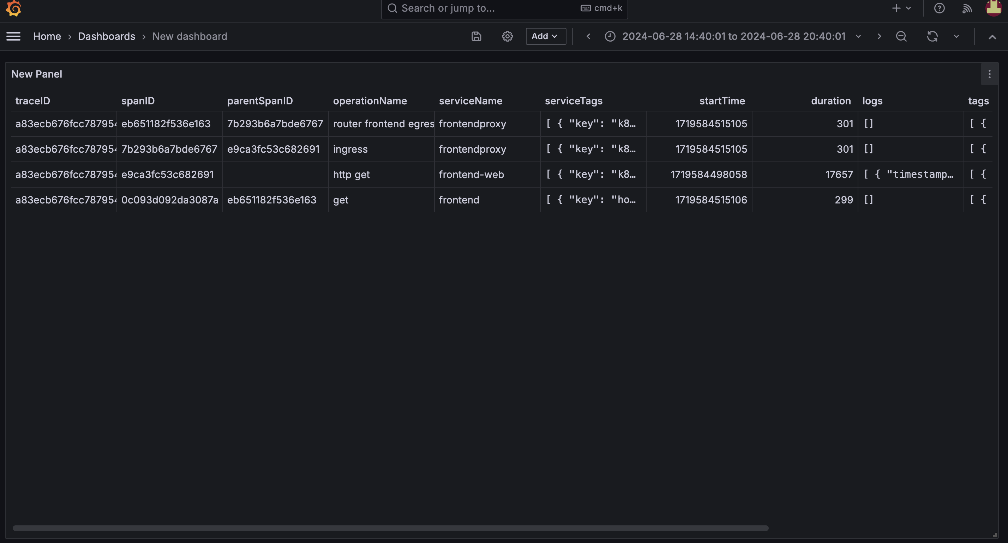1008x543 pixels.
Task: Open the help menu icon
Action: 939,8
